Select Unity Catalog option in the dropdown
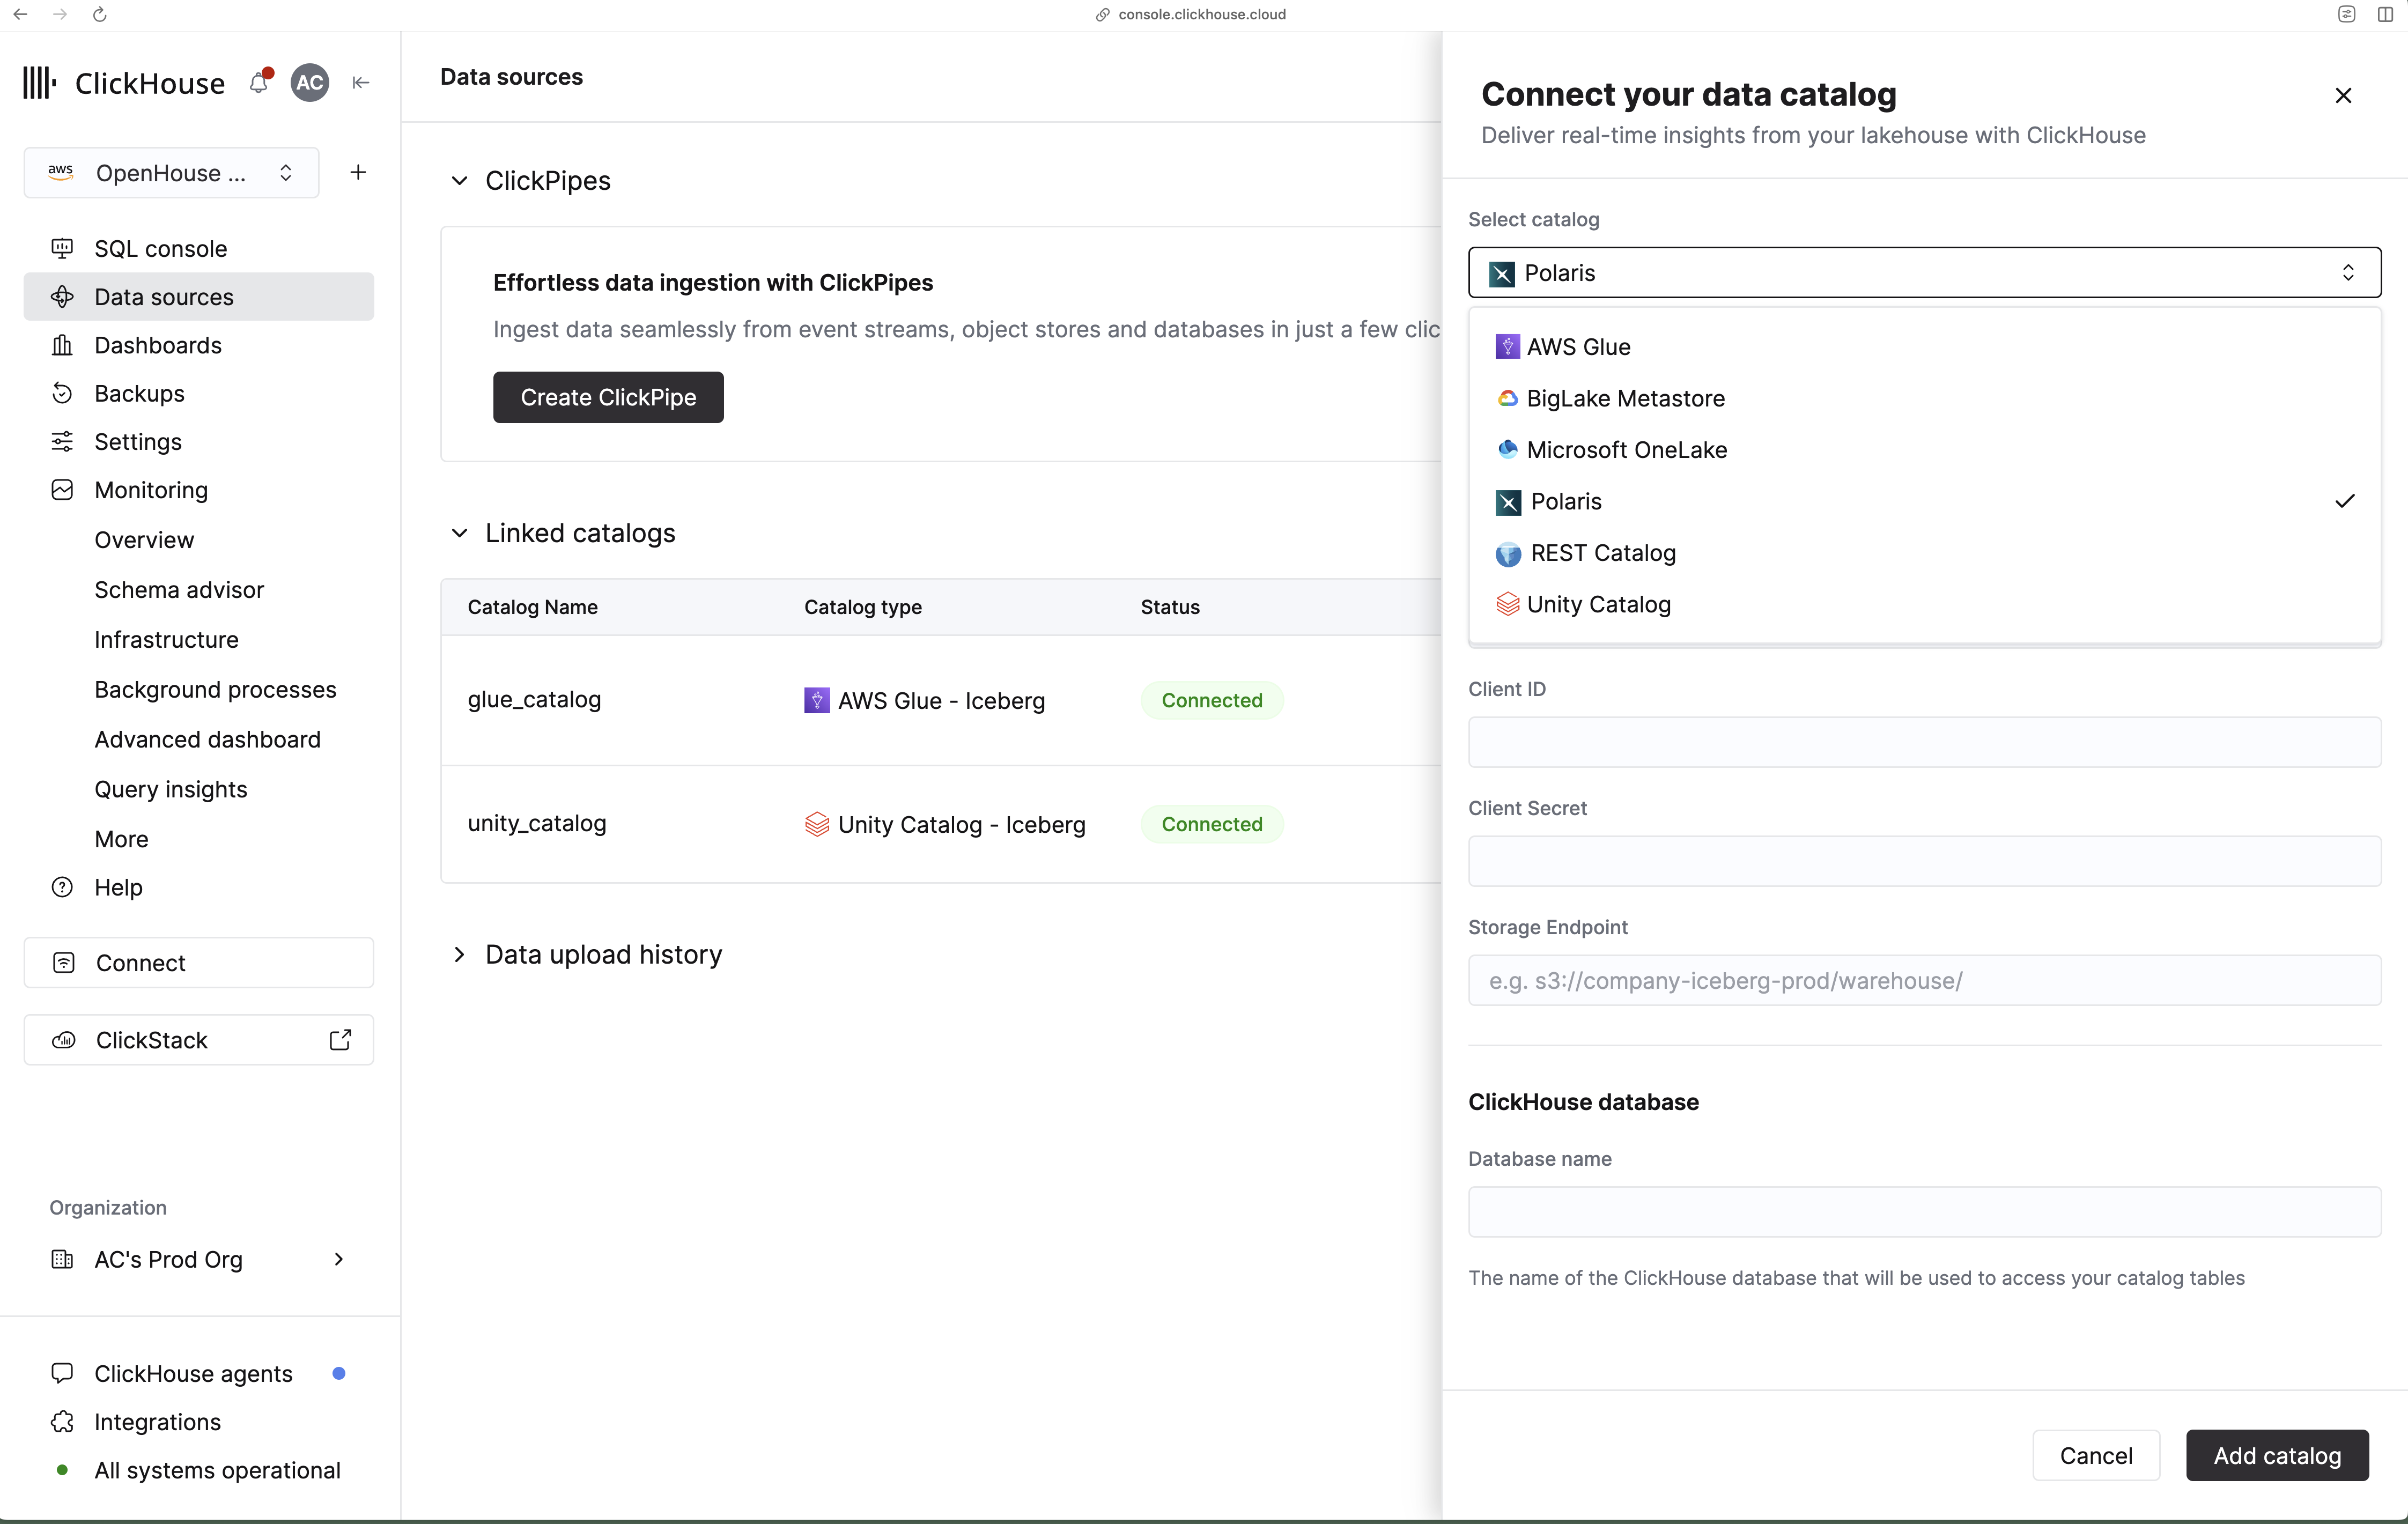This screenshot has width=2408, height=1524. tap(1924, 604)
